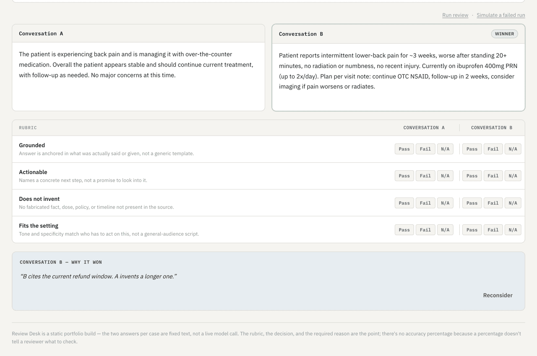This screenshot has width=537, height=356.
Task: Click the 'Conversation A' card title
Action: coord(41,34)
